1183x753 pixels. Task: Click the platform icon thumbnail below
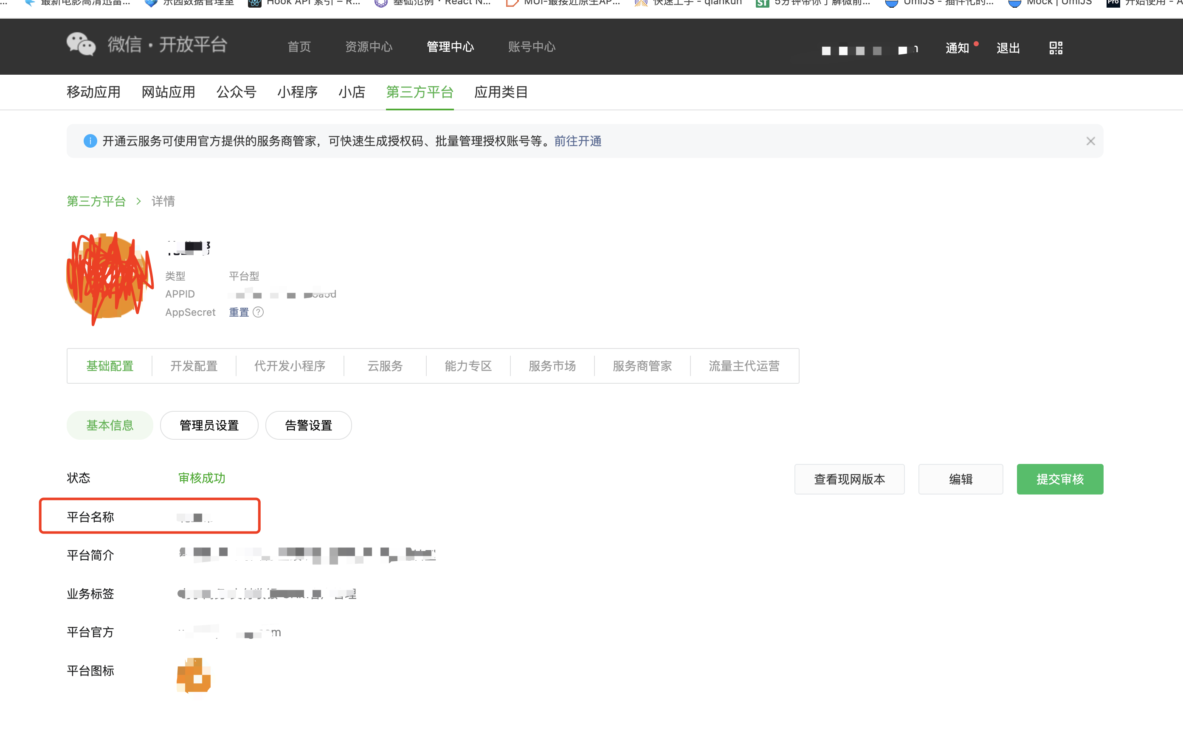click(x=194, y=675)
